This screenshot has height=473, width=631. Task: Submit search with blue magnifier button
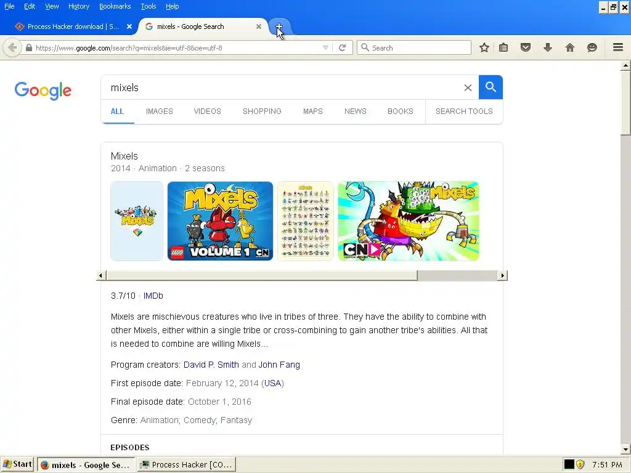[x=491, y=87]
